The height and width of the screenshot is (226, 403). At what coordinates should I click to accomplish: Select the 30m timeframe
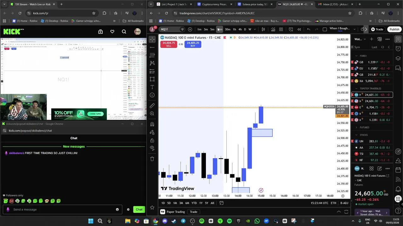tap(227, 30)
